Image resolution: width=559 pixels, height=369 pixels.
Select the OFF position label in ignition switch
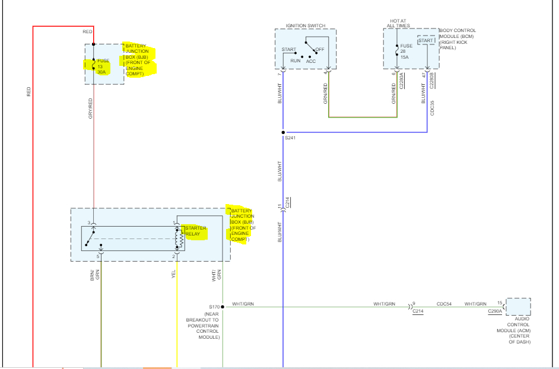(320, 49)
